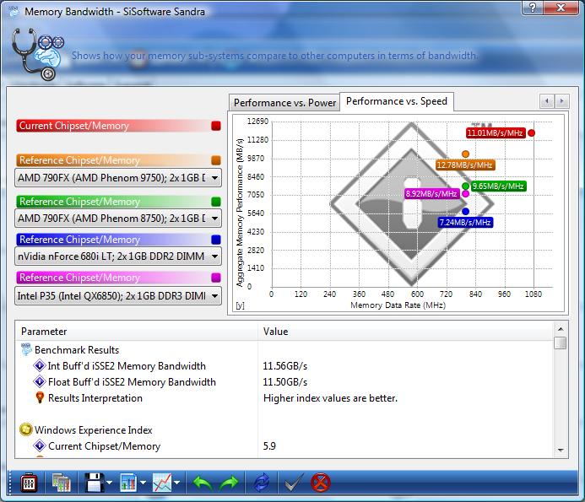Click the red X cancel icon
The image size is (585, 502).
321,483
